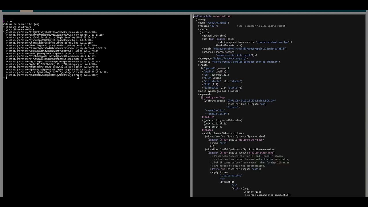Click the '(inputs' line in editor
This screenshot has width=368, height=207.
point(203,65)
